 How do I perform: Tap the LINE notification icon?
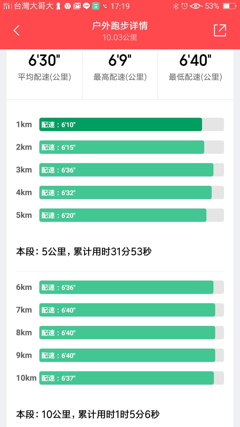[86, 6]
